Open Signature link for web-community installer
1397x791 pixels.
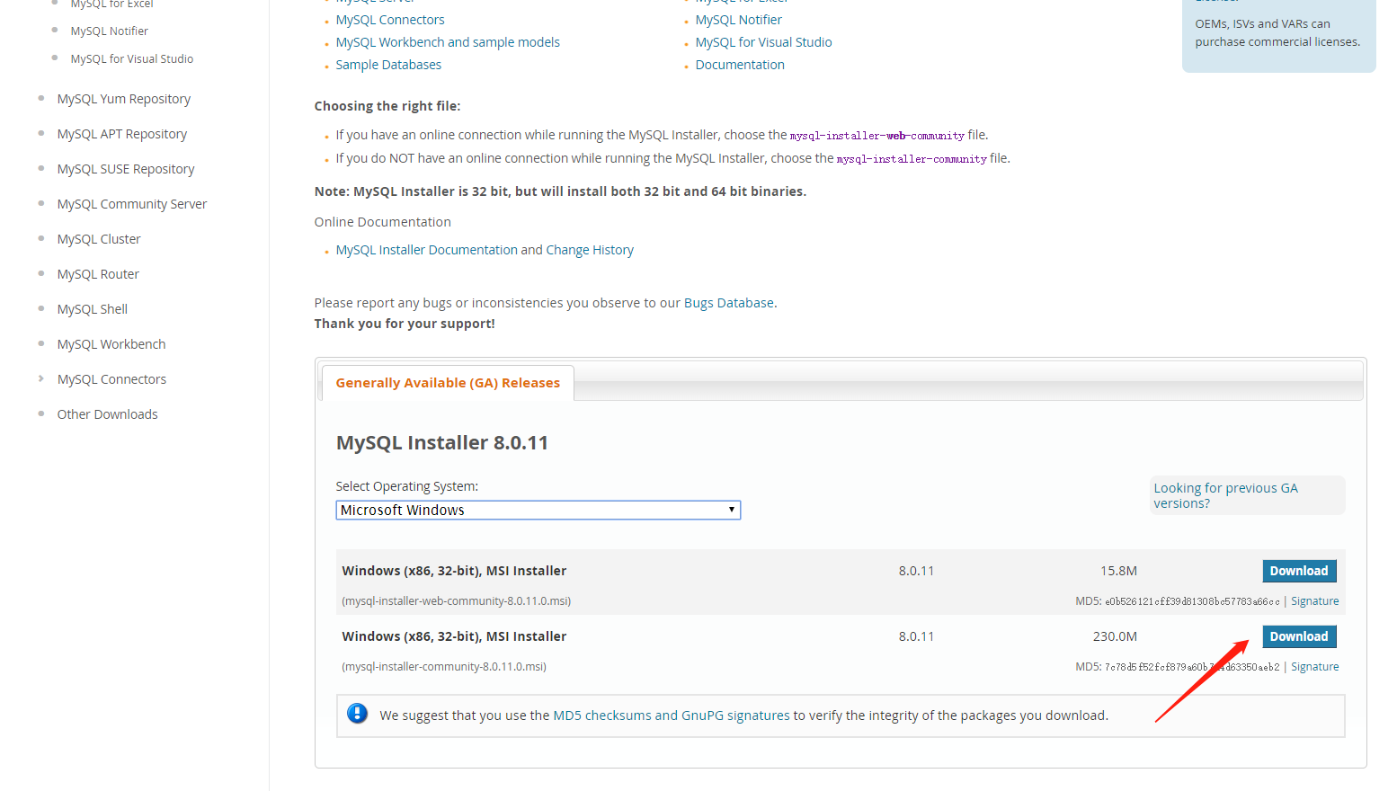[x=1314, y=601]
